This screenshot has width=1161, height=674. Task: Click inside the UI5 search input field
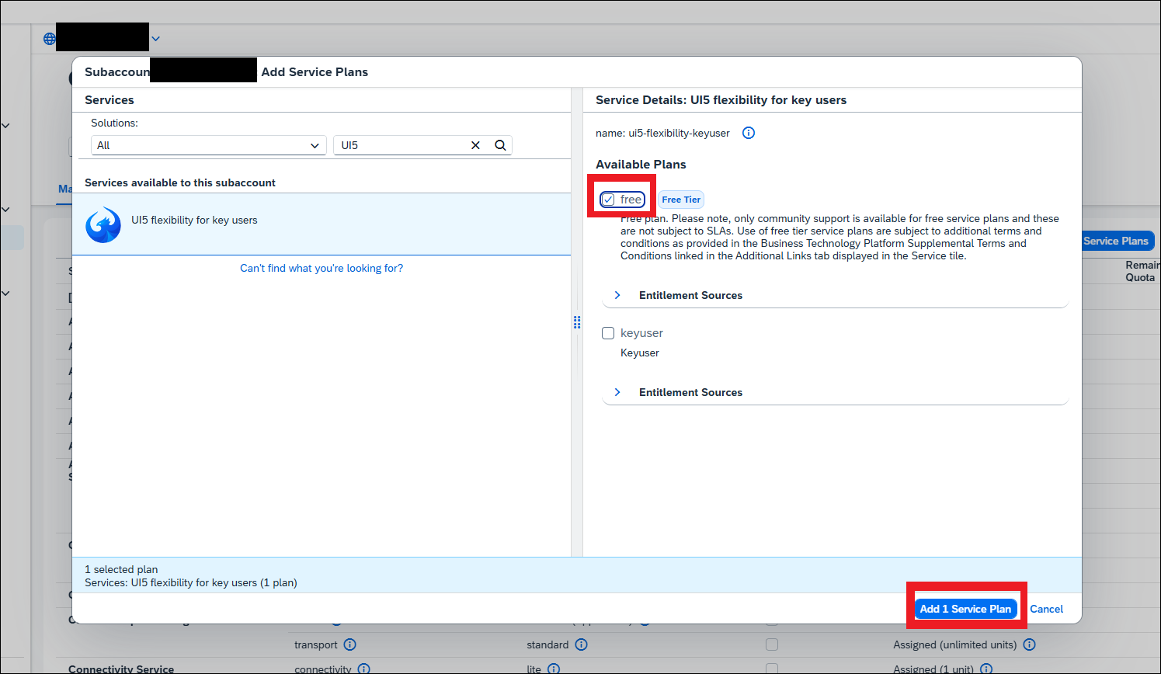404,144
